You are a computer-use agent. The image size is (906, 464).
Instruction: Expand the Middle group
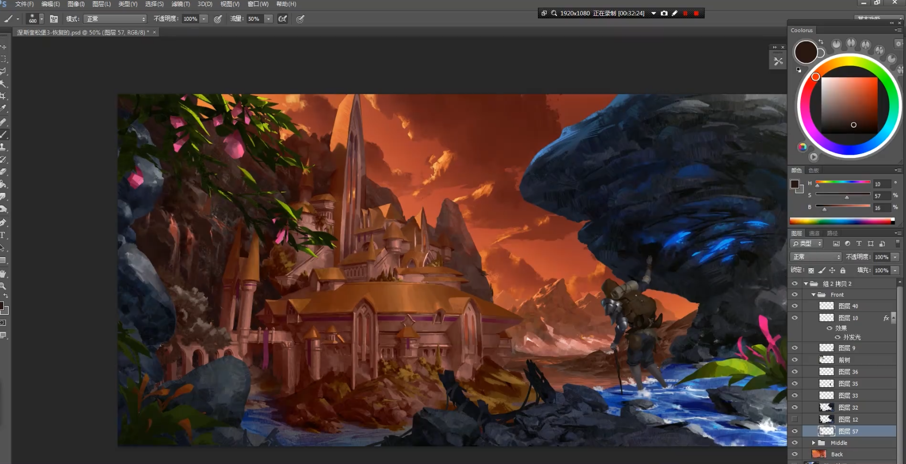point(813,443)
